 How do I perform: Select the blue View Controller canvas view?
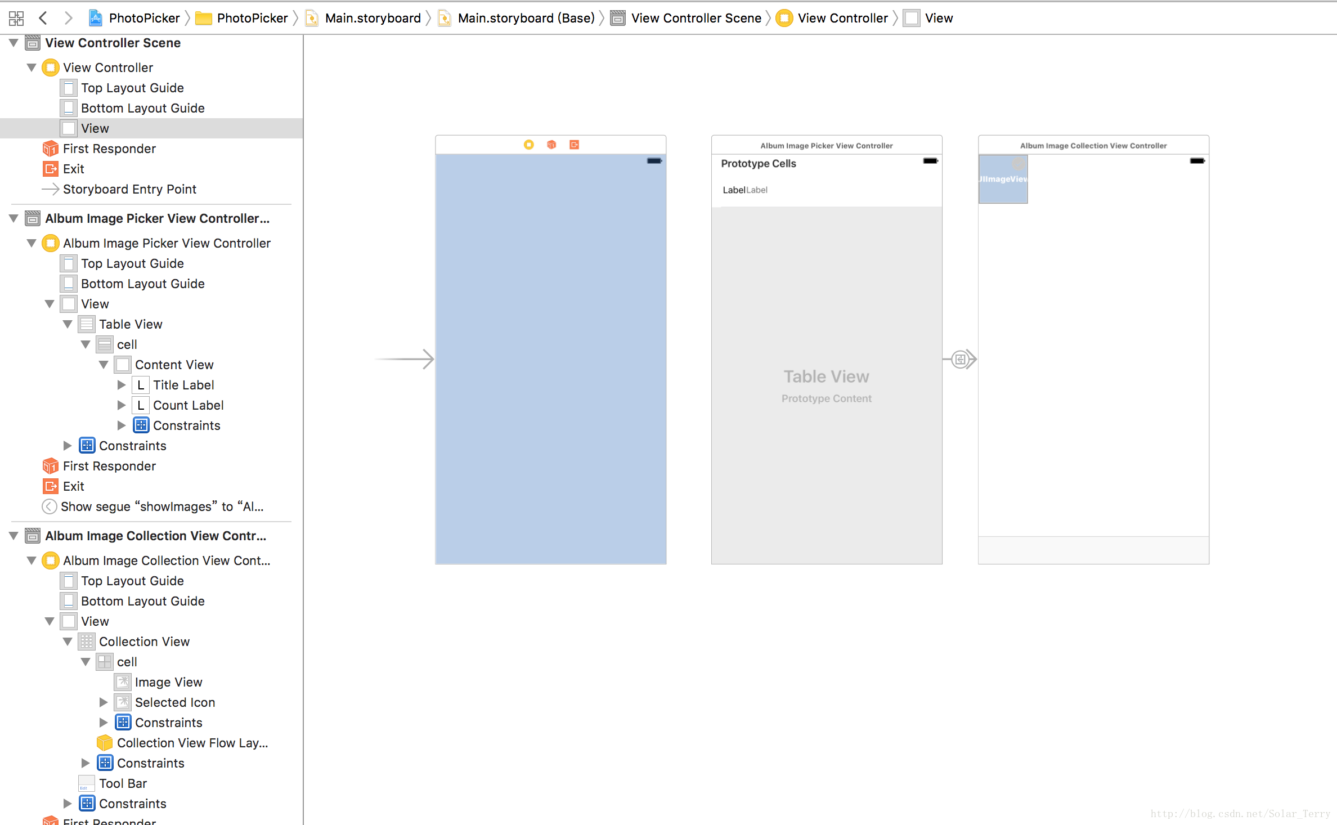point(551,359)
